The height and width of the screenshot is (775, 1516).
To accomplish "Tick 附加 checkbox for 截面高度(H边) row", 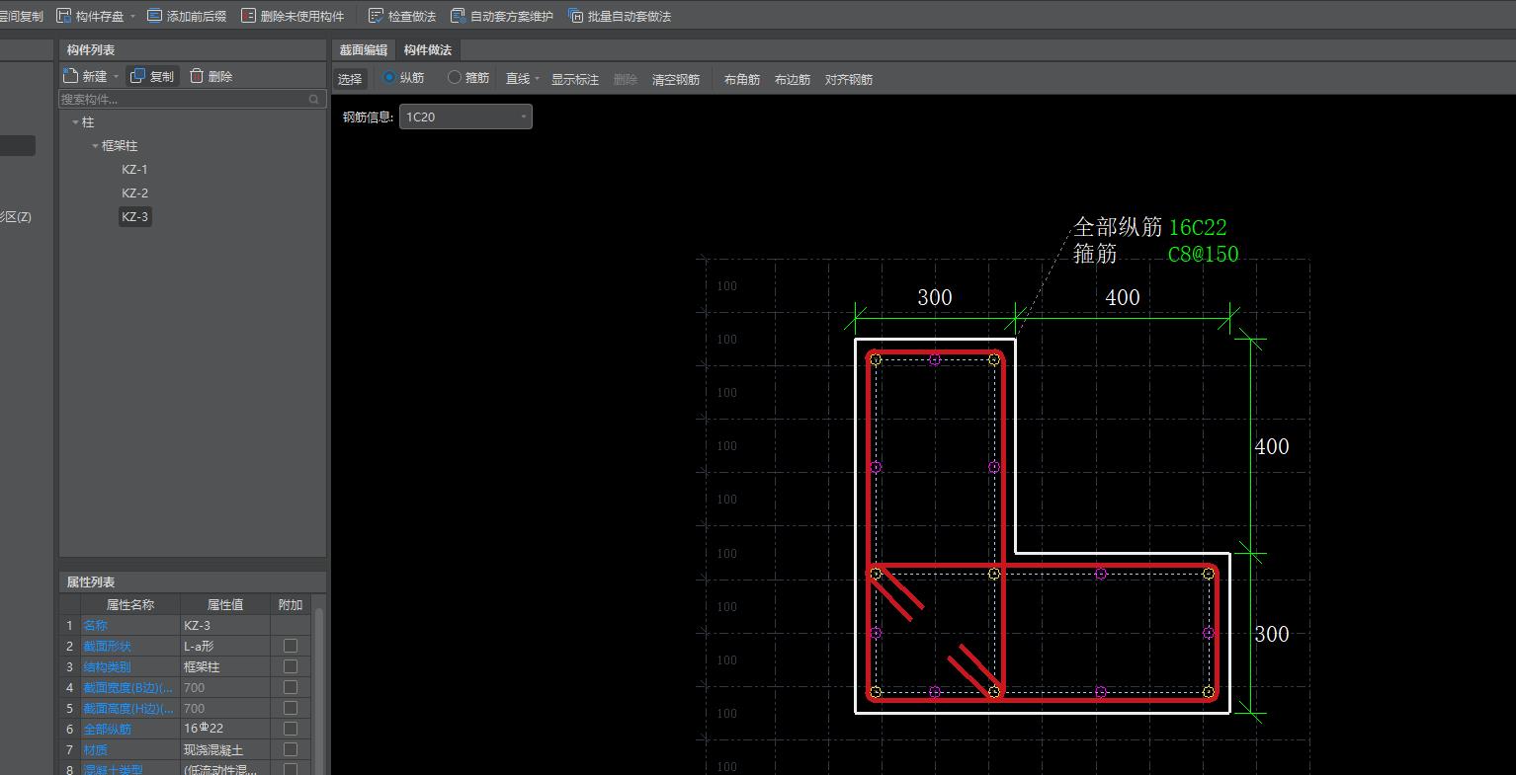I will (x=291, y=708).
